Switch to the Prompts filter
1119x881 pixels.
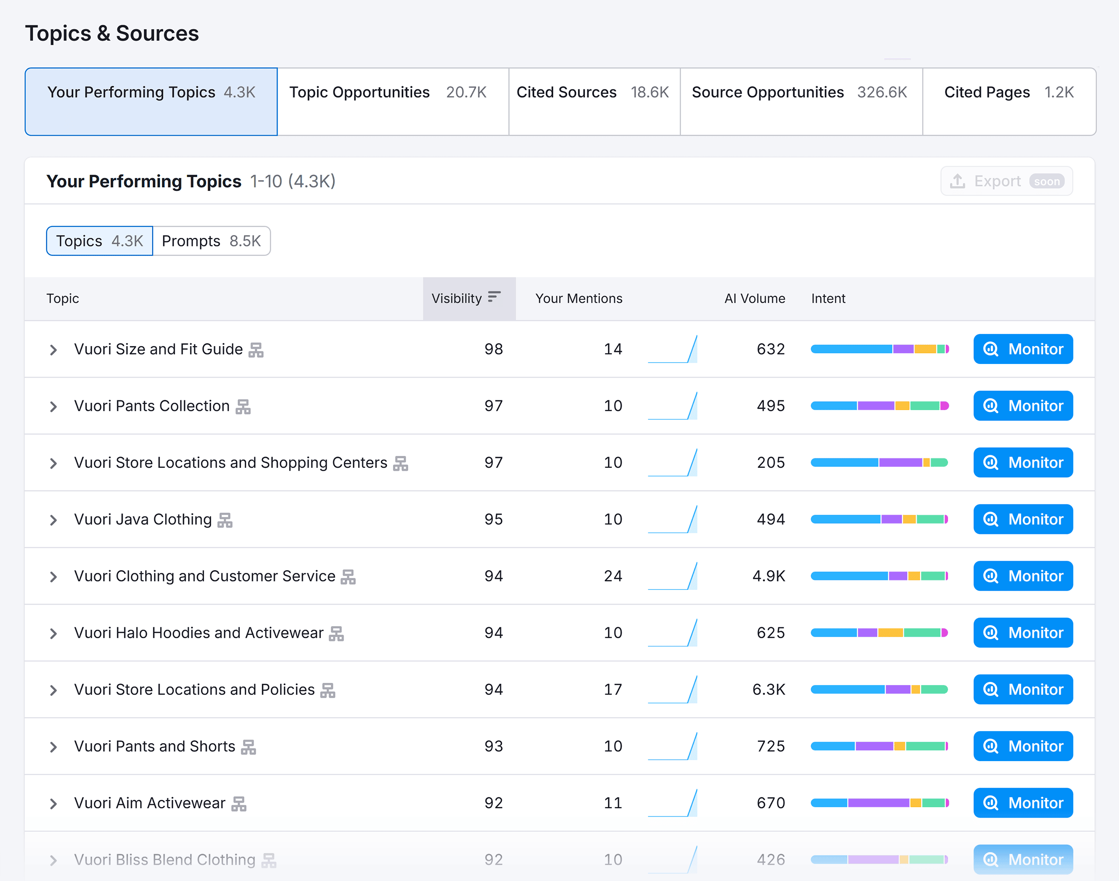click(x=212, y=241)
